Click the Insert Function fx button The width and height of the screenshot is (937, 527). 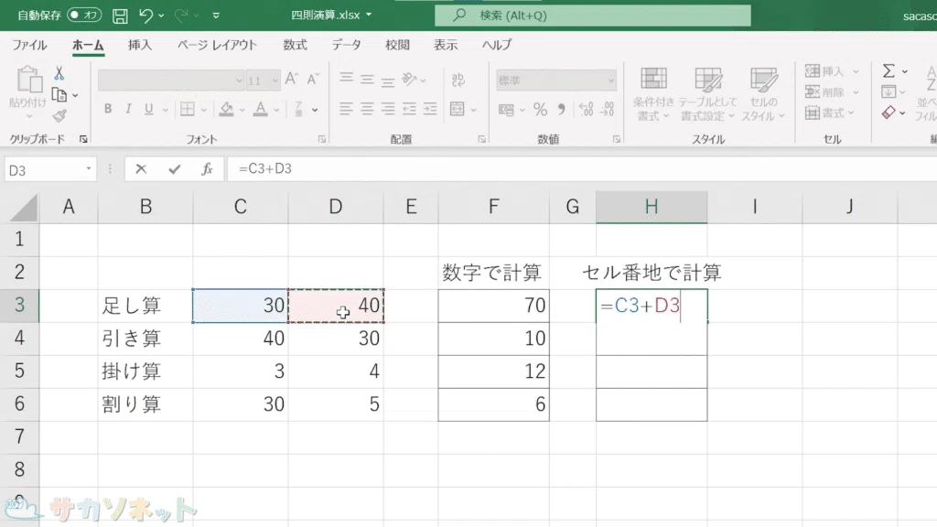coord(207,169)
